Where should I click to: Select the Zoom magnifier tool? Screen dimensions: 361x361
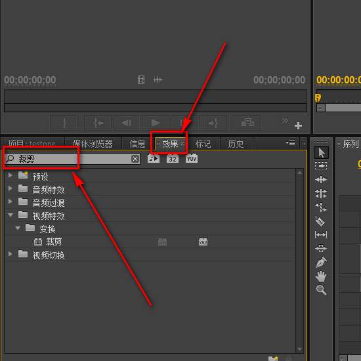(321, 290)
